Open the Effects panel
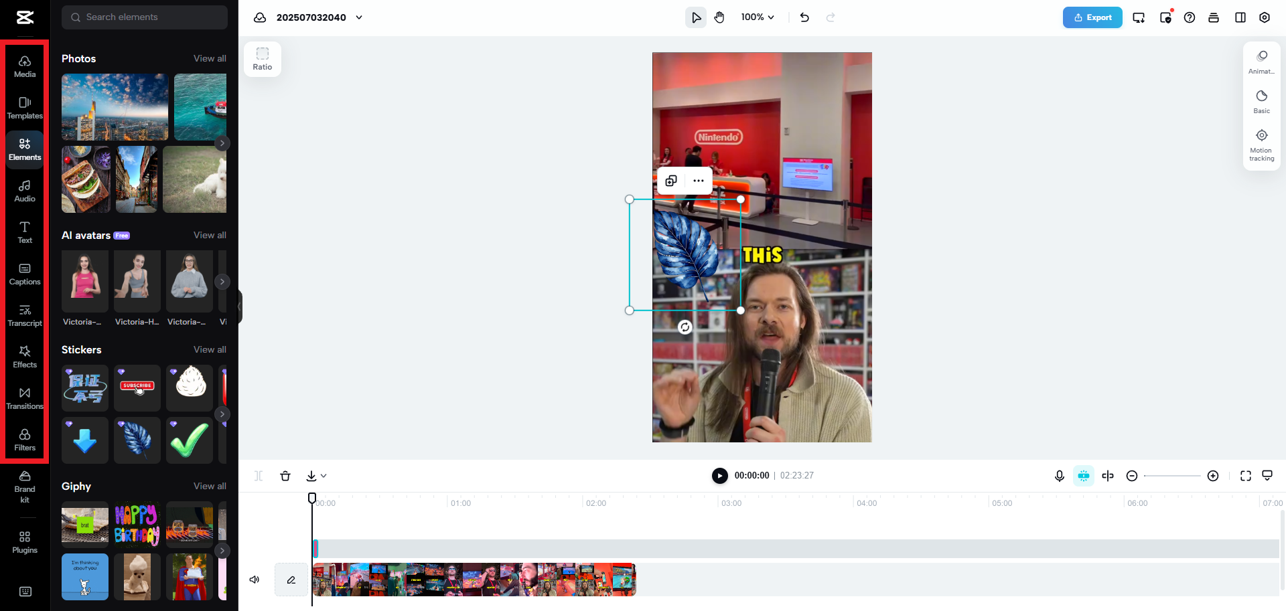The image size is (1286, 611). point(24,356)
